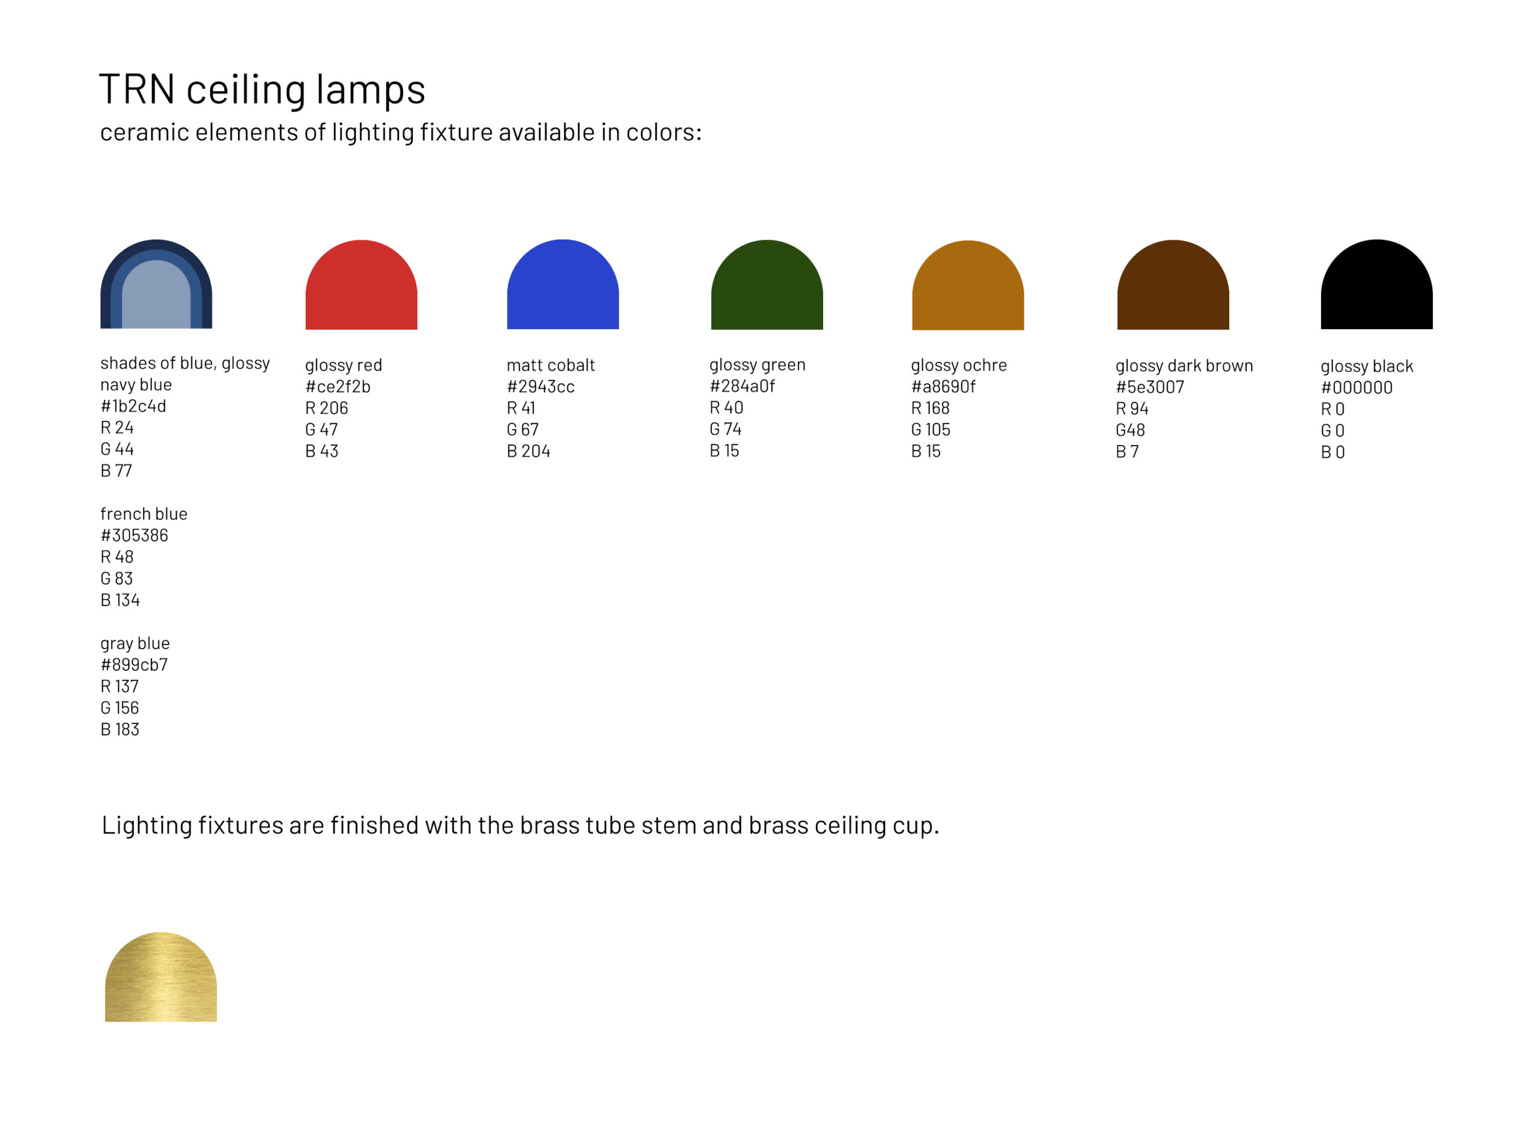Click the brass tube stem sentence

tap(521, 826)
